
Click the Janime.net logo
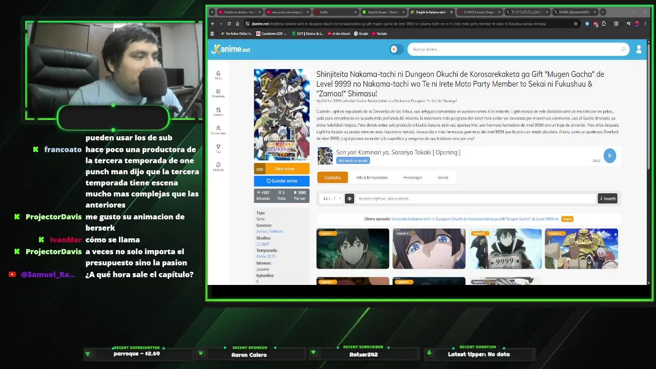click(231, 49)
